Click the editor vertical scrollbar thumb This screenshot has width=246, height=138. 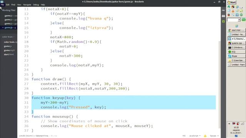(219, 84)
